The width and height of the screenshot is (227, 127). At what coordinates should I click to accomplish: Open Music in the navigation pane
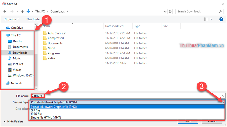click(17, 58)
